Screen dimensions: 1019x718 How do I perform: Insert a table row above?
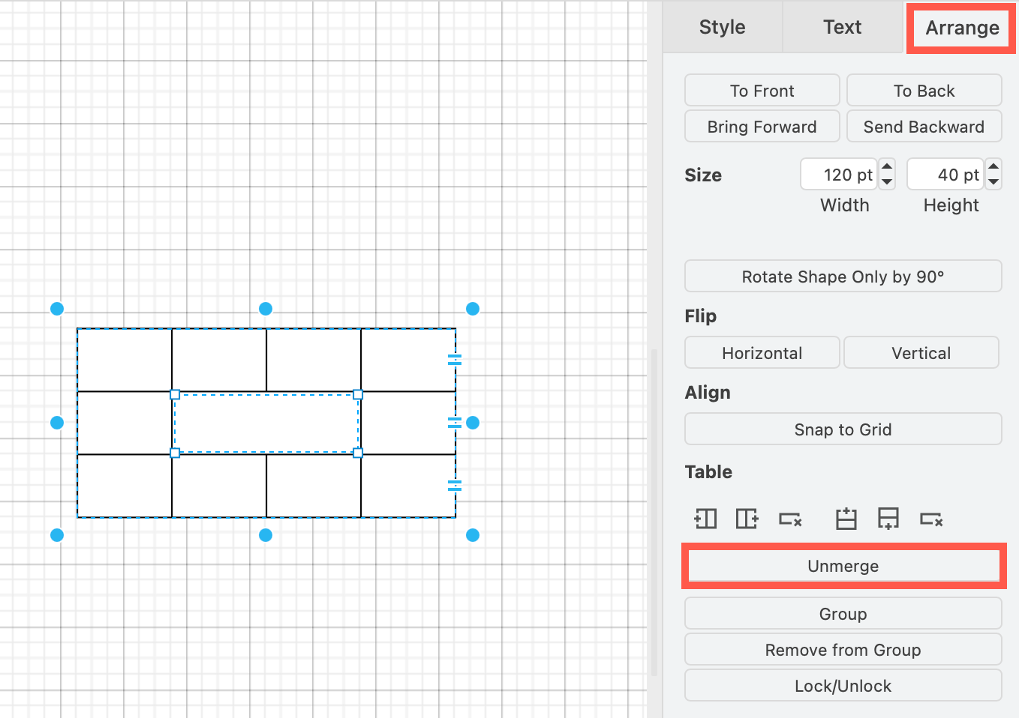click(x=846, y=518)
